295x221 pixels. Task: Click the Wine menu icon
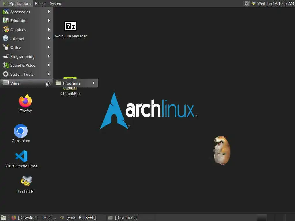pos(6,83)
